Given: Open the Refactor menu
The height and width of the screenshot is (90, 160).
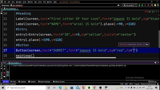Looking at the screenshot, I should (30, 2).
